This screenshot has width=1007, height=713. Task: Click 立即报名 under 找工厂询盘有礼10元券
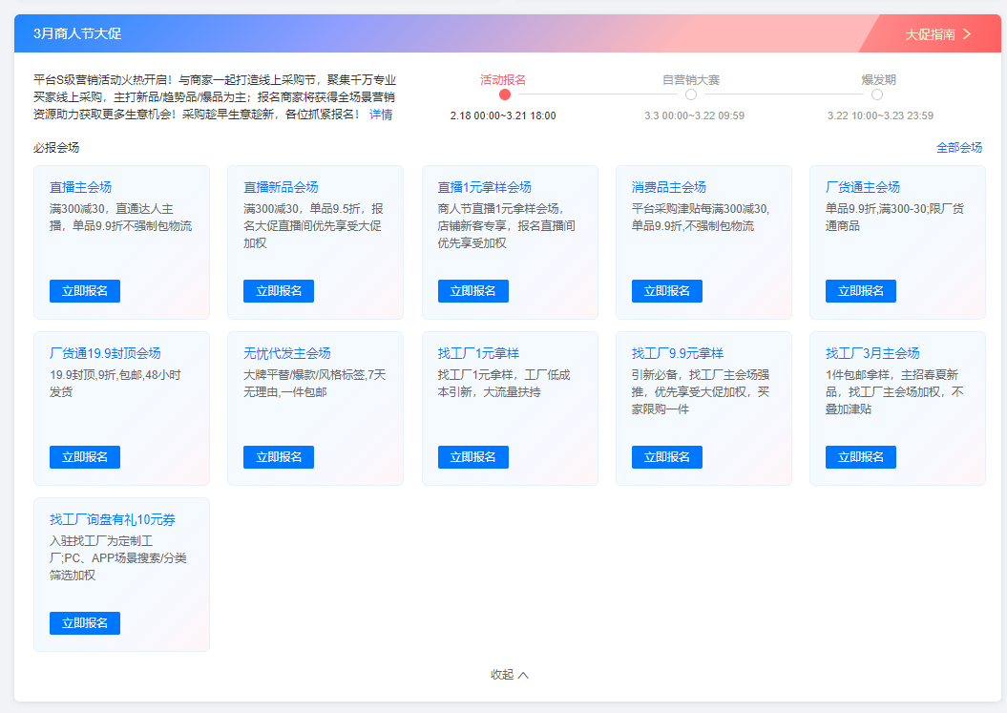pyautogui.click(x=84, y=622)
